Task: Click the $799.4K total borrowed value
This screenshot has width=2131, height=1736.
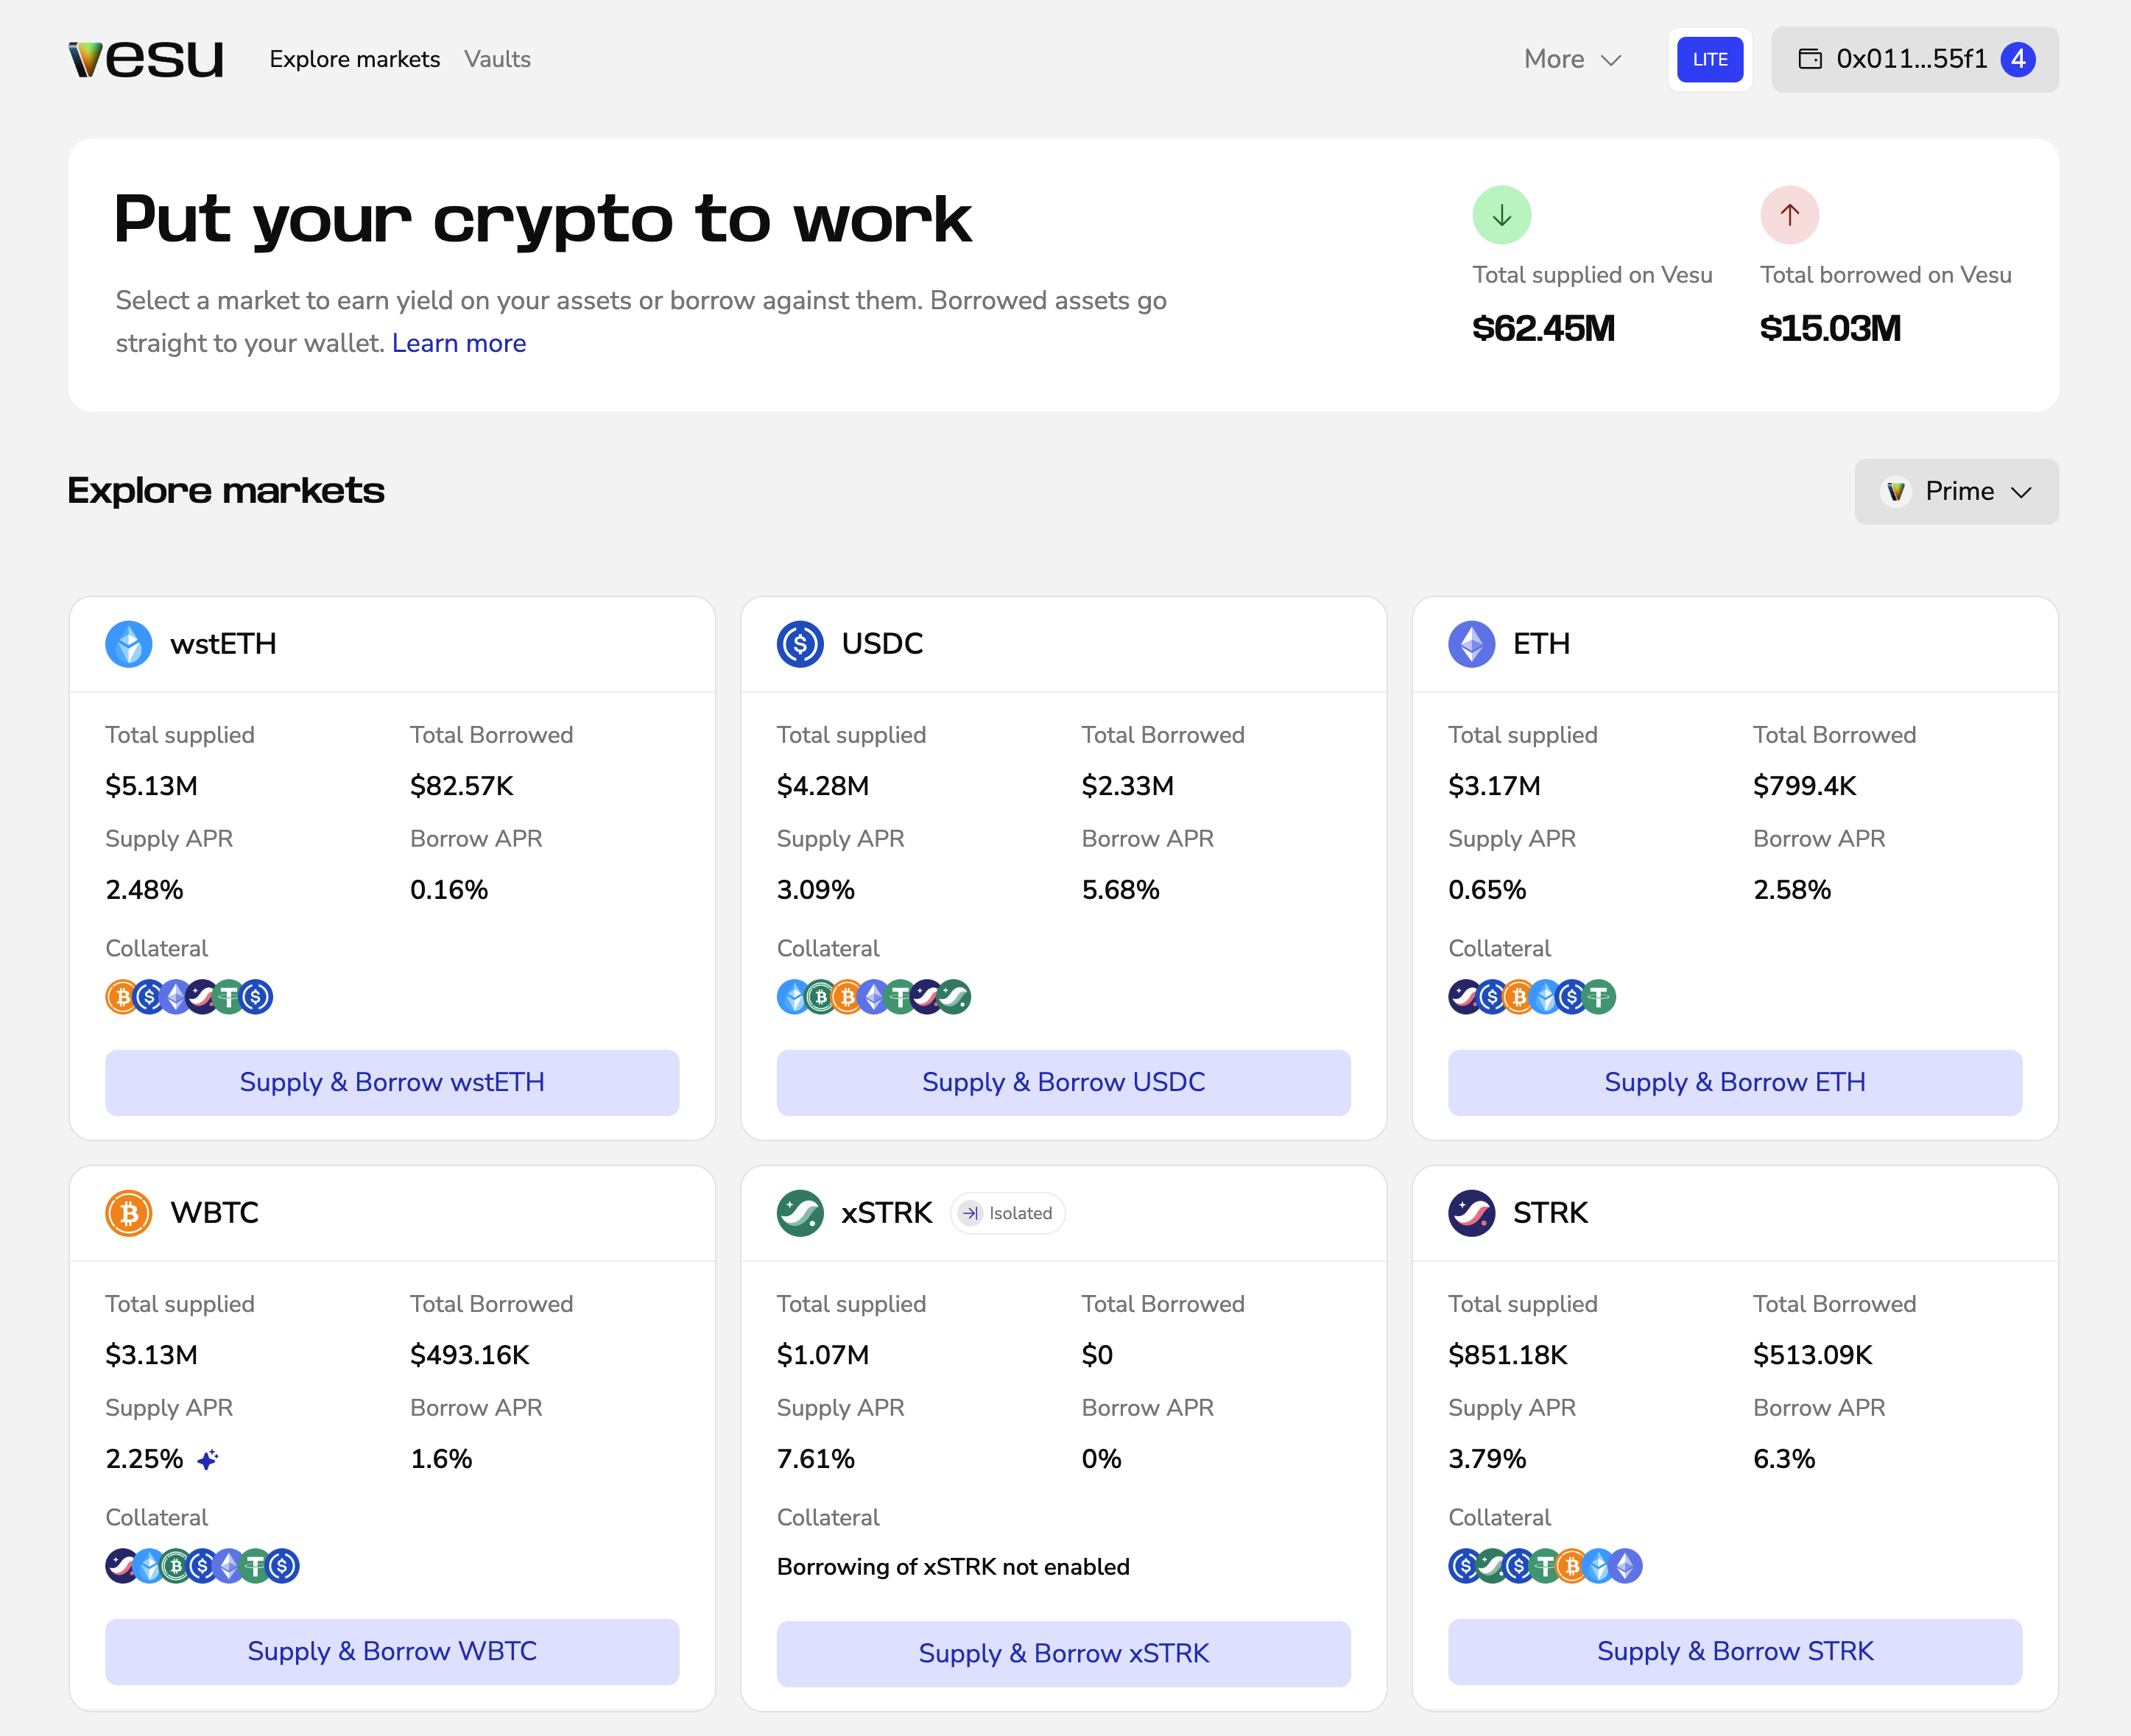Action: pos(1805,786)
